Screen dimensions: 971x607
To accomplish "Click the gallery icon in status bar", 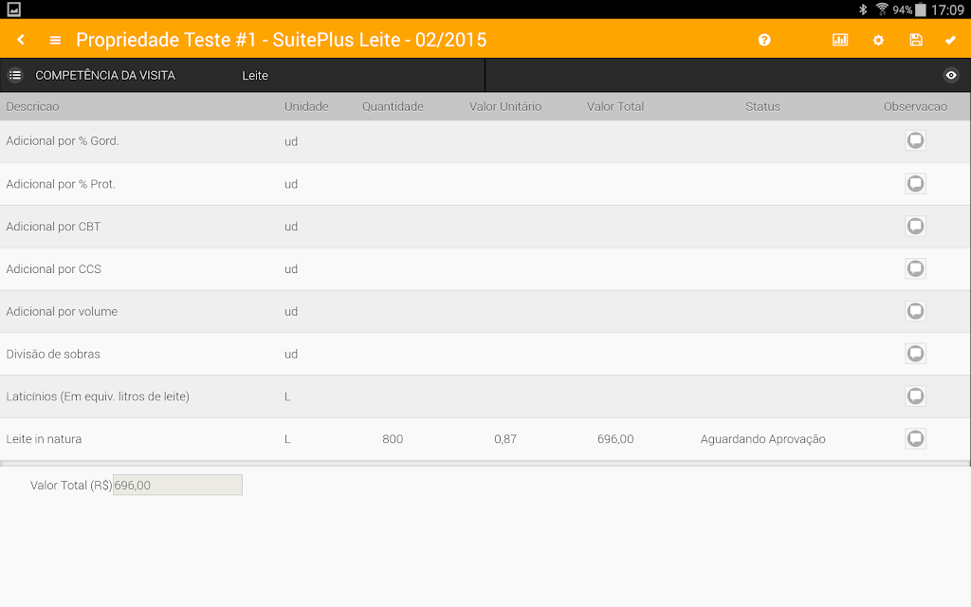I will click(x=13, y=9).
